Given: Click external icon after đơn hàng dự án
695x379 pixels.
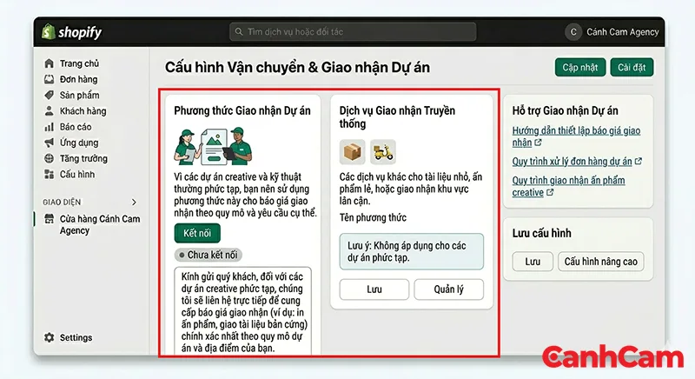Looking at the screenshot, I should click(x=639, y=162).
